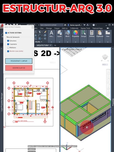Select the Rotate tool in Modify
Viewport: 114px width, 152px height.
coord(36,32)
